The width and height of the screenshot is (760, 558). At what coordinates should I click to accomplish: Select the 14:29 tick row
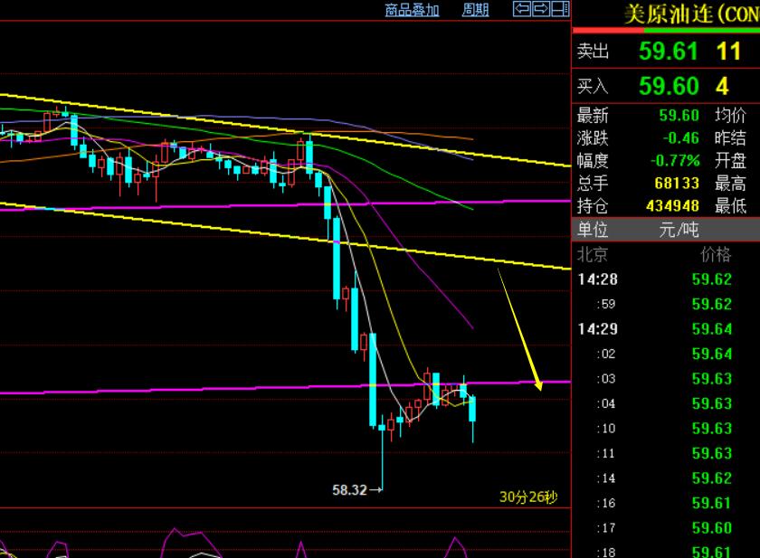point(666,329)
